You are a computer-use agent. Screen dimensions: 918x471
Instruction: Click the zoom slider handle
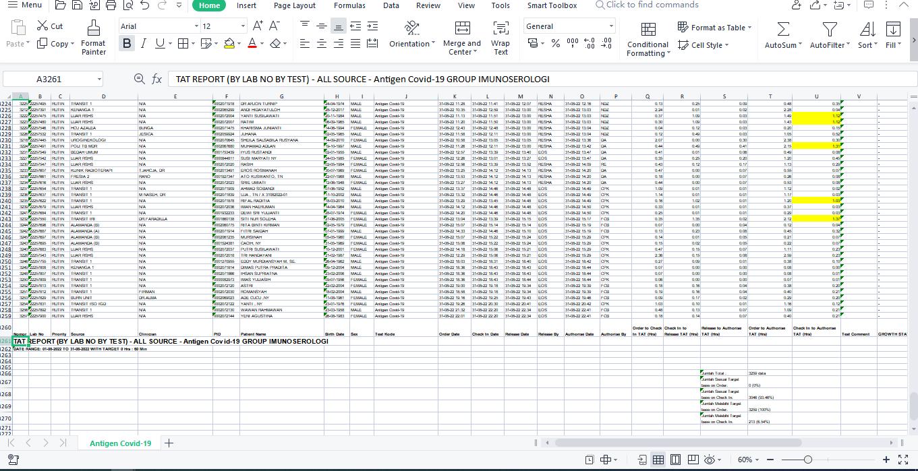point(808,460)
